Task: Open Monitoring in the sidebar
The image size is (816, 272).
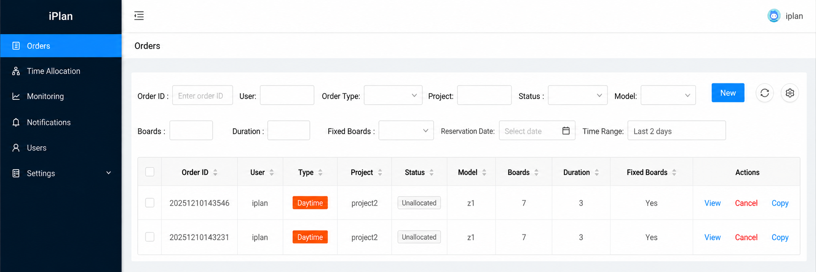Action: 61,96
